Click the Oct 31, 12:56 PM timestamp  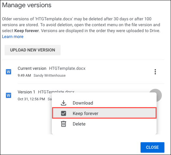pyautogui.click(x=31, y=99)
